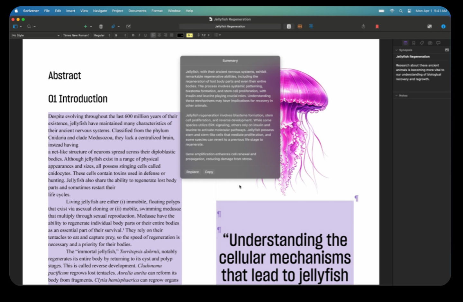The width and height of the screenshot is (463, 302).
Task: Open inspector Comments bubble icon
Action: click(x=438, y=43)
